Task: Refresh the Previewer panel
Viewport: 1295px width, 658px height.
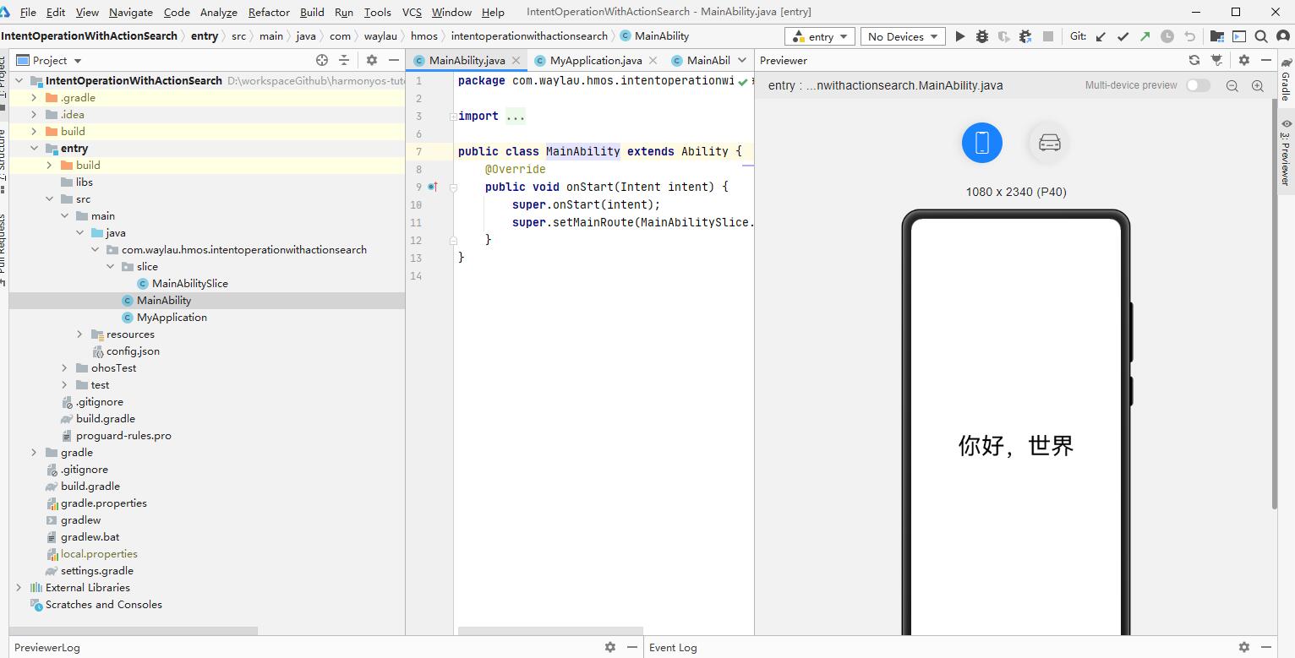Action: 1194,60
